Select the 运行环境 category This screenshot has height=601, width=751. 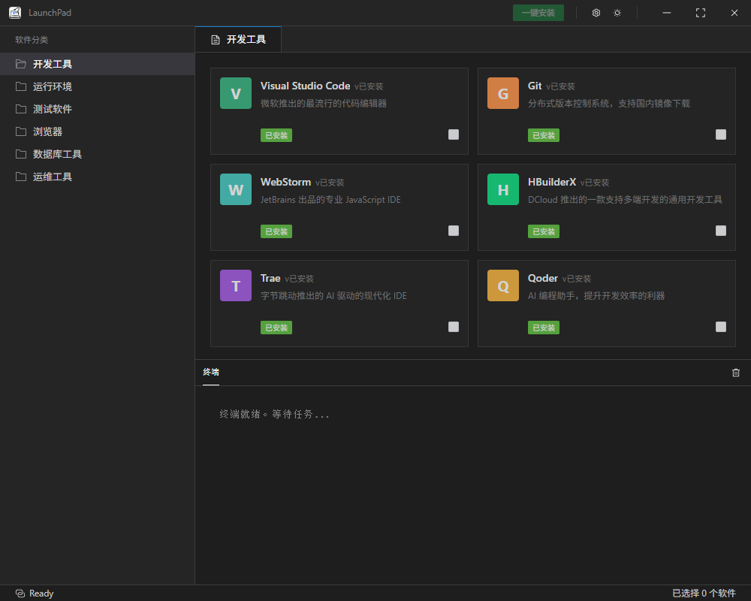tap(97, 86)
